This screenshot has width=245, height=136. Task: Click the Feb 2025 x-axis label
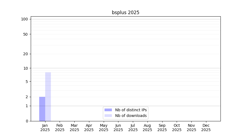[x=60, y=128]
